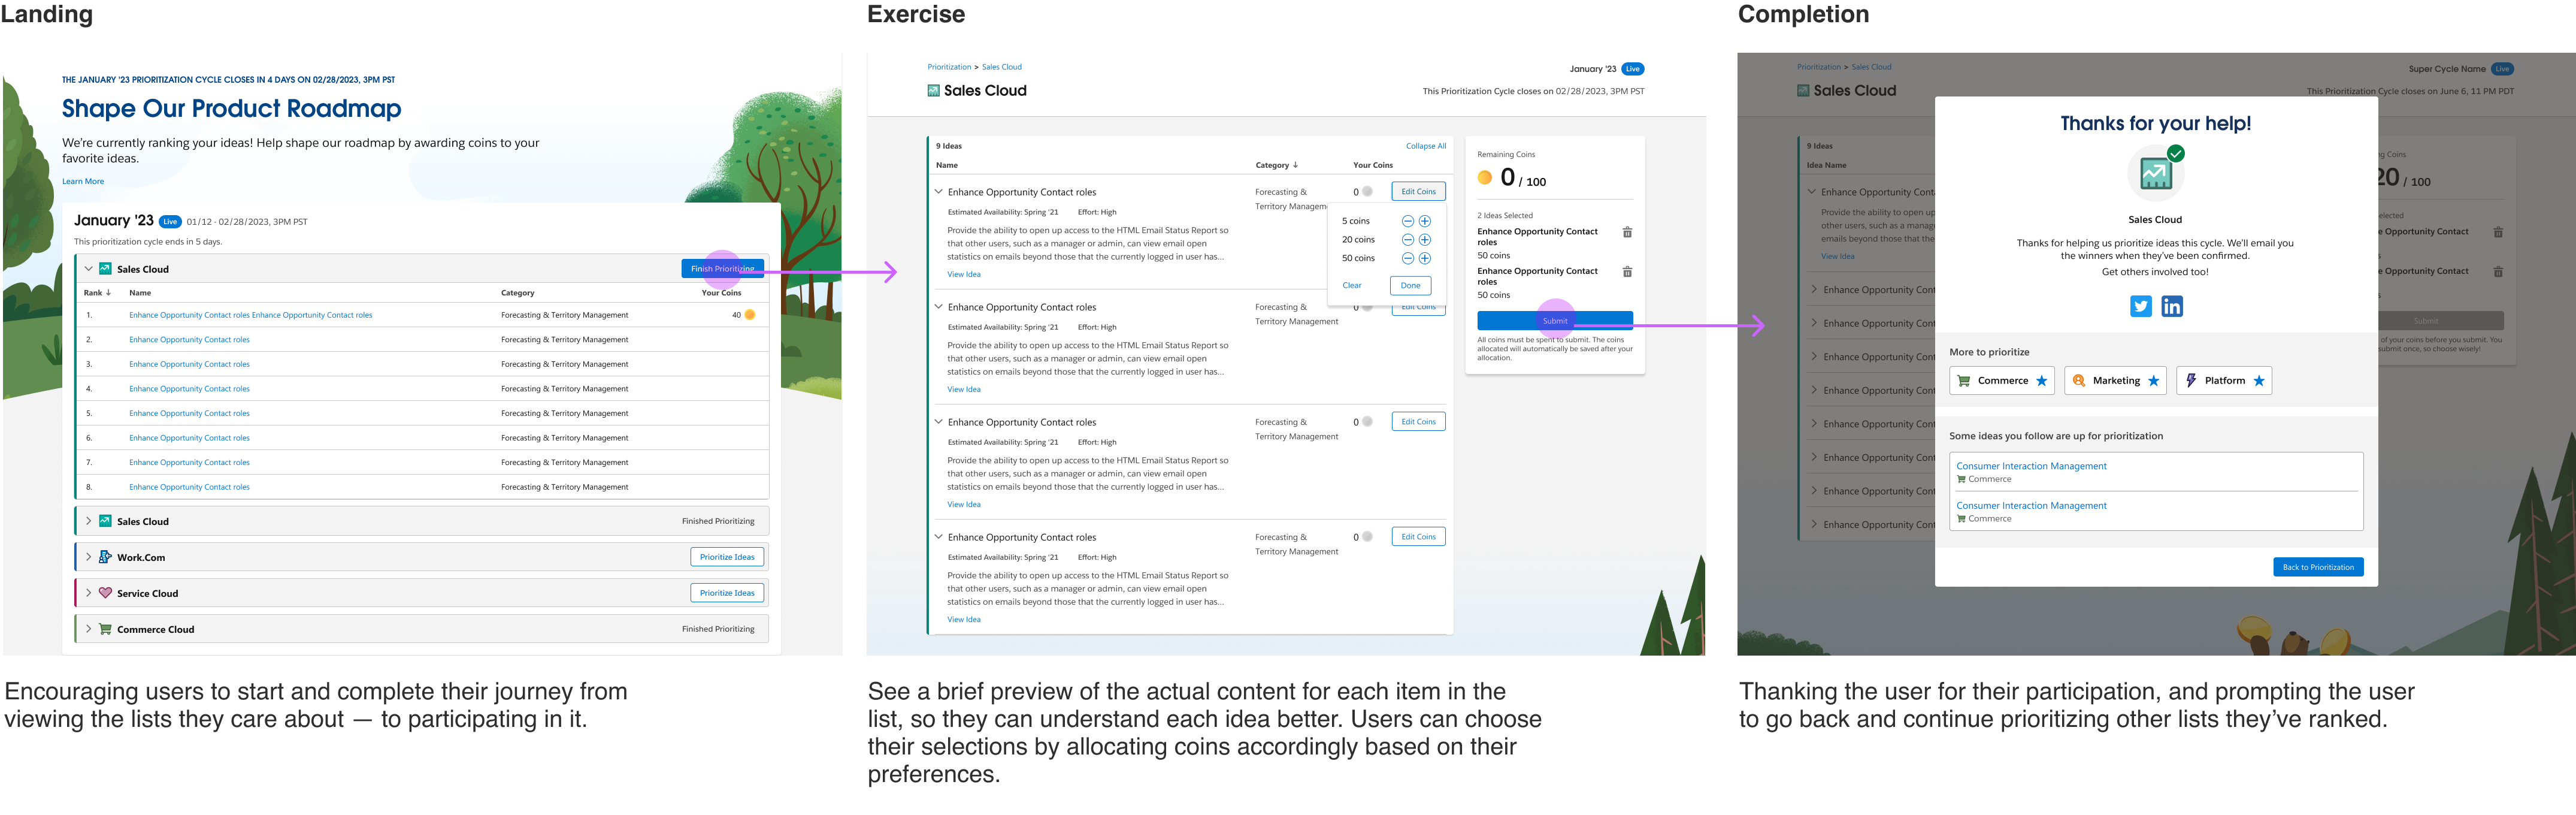This screenshot has height=815, width=2576.
Task: Decrease the 5 coins amount with minus
Action: 1408,221
